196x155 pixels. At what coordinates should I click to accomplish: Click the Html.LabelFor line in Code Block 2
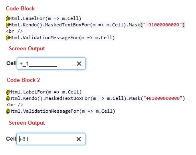pos(44,92)
